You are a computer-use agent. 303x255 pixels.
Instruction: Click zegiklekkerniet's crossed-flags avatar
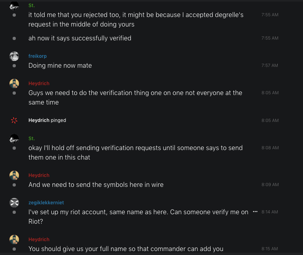click(14, 203)
